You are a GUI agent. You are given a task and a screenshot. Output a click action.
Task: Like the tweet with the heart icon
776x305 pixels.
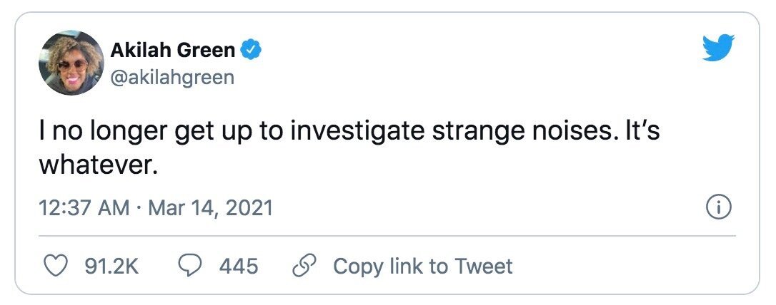pos(56,267)
